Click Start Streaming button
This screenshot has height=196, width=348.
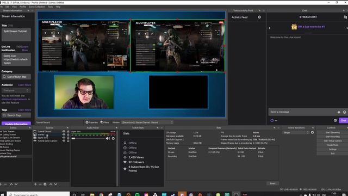pos(332,132)
